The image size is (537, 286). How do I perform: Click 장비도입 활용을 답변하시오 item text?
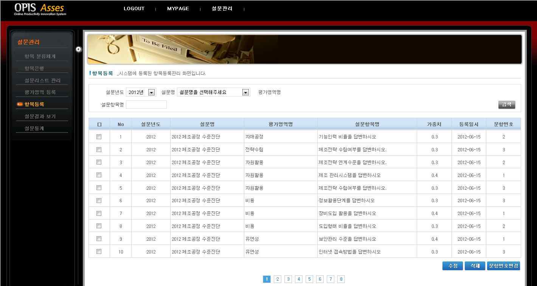tap(348, 213)
